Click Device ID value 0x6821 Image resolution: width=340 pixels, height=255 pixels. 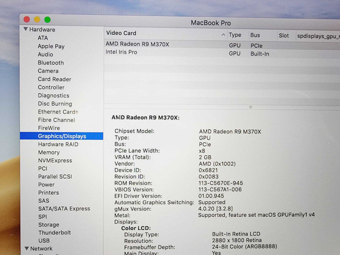click(x=208, y=170)
